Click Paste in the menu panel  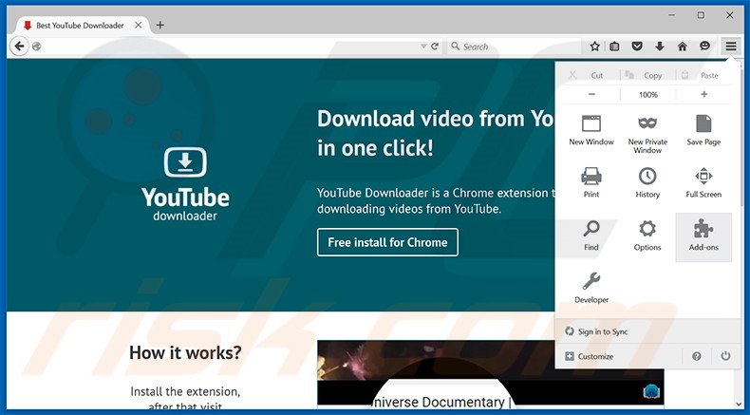pos(703,75)
